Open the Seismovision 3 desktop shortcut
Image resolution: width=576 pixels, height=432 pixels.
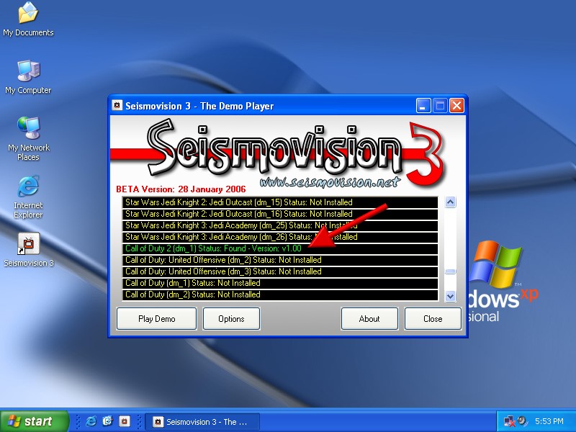[28, 245]
